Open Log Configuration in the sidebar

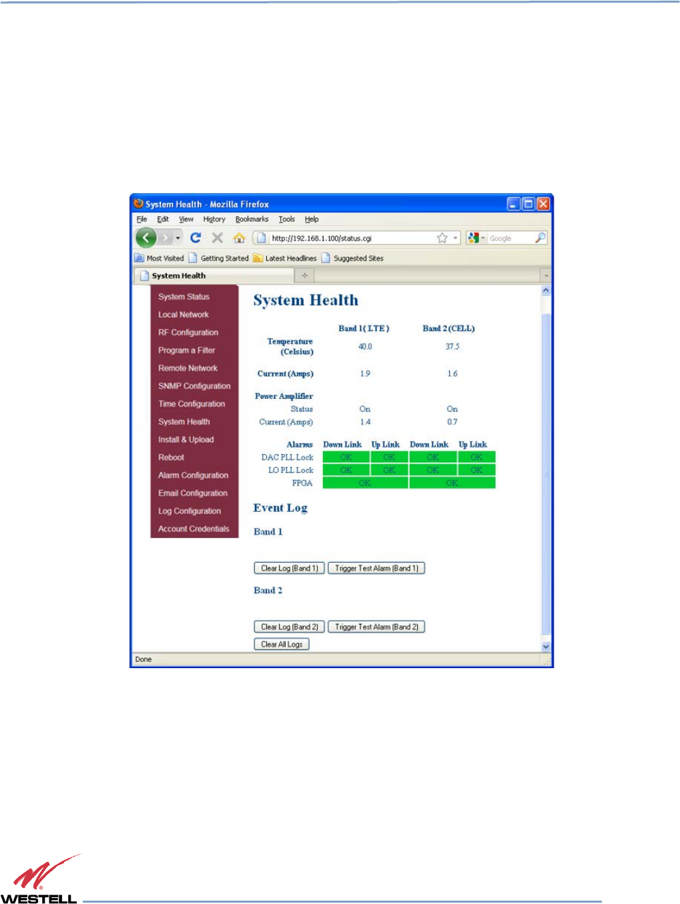point(190,511)
